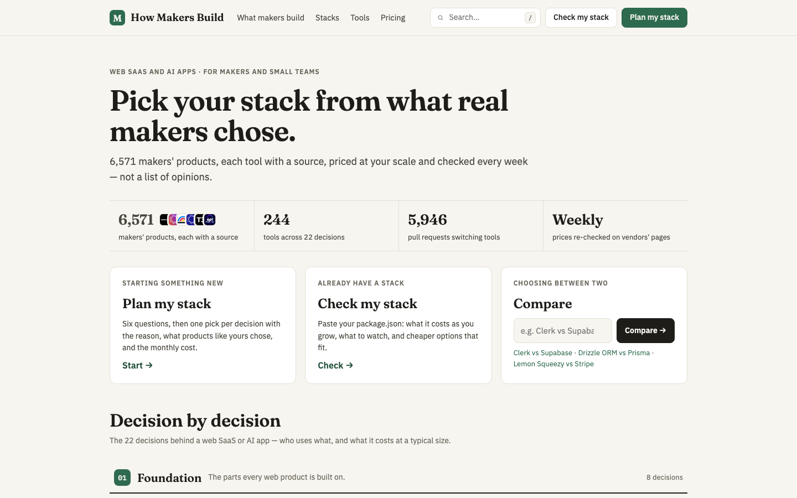Follow the Start arrow link
Viewport: 797px width, 498px height.
coord(137,365)
